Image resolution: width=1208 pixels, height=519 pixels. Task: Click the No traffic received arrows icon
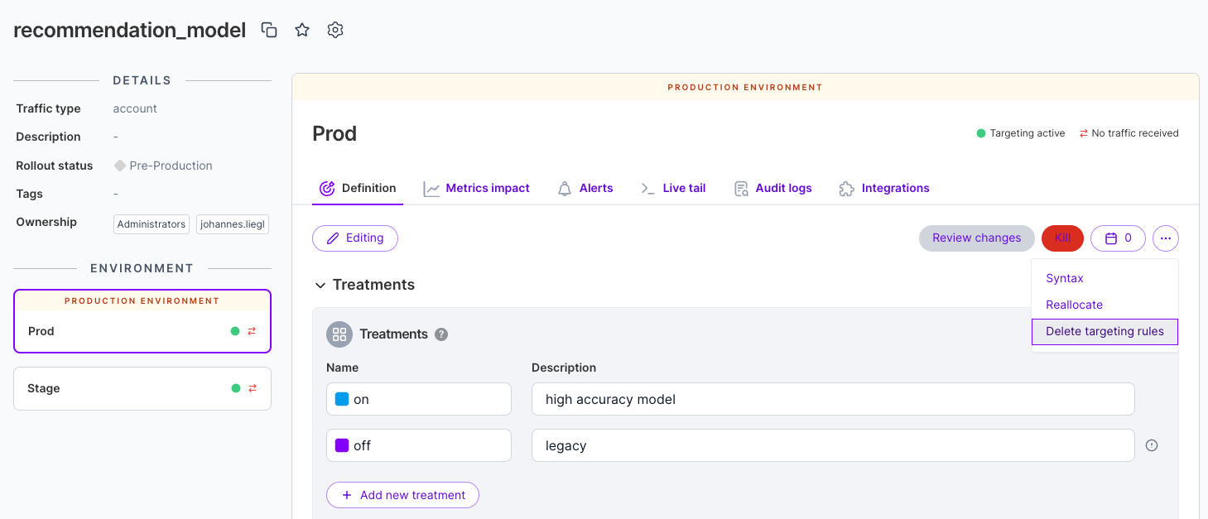click(x=1083, y=133)
